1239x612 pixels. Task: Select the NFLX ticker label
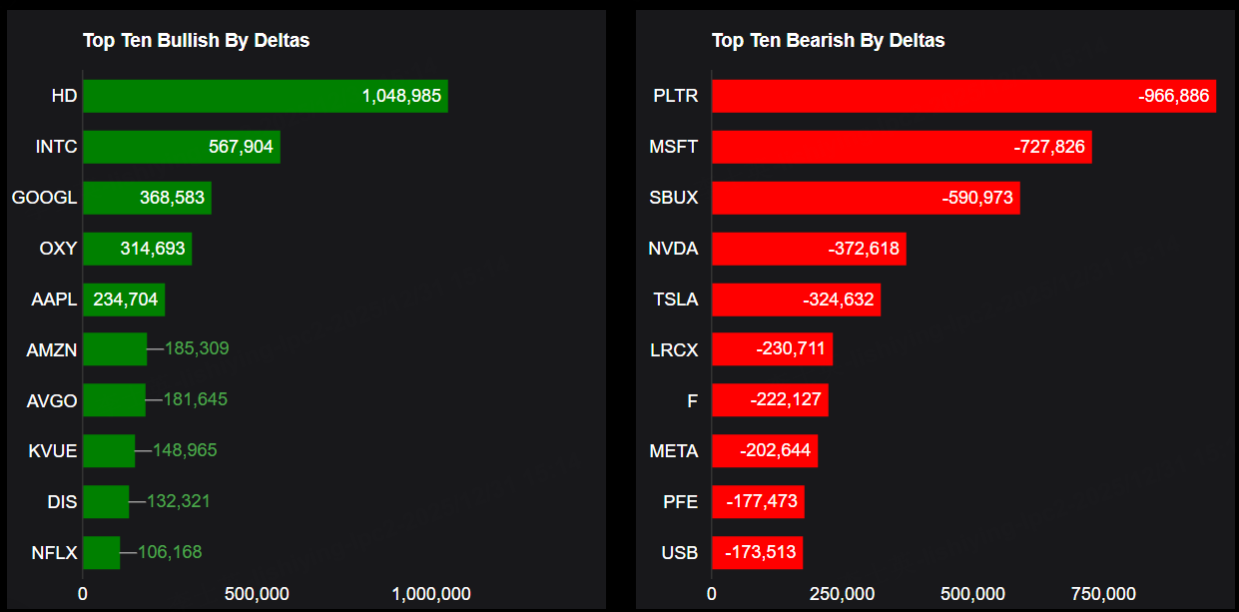pos(52,552)
